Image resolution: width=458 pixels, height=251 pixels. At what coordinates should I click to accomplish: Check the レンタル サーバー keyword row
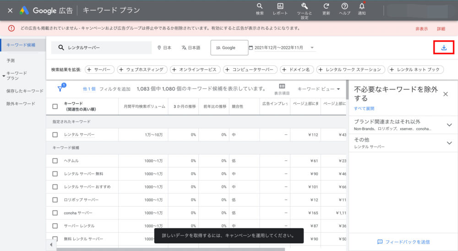pos(55,135)
